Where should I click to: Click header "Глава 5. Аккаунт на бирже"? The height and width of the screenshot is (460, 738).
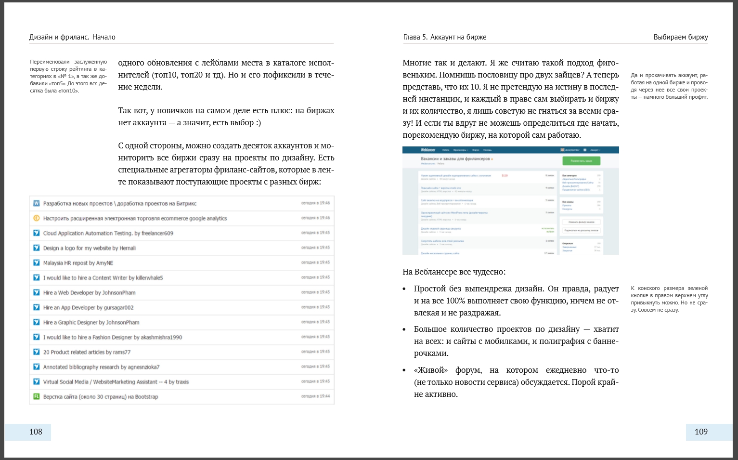pos(445,37)
